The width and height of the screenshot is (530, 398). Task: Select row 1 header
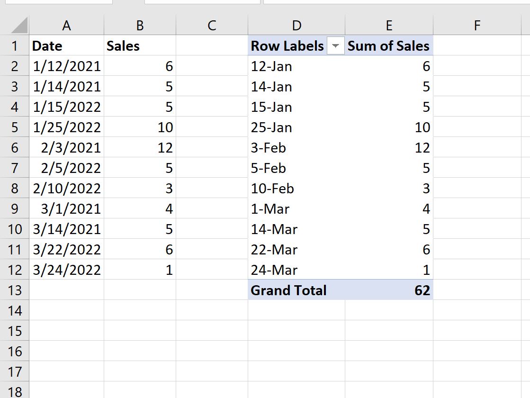tap(15, 45)
